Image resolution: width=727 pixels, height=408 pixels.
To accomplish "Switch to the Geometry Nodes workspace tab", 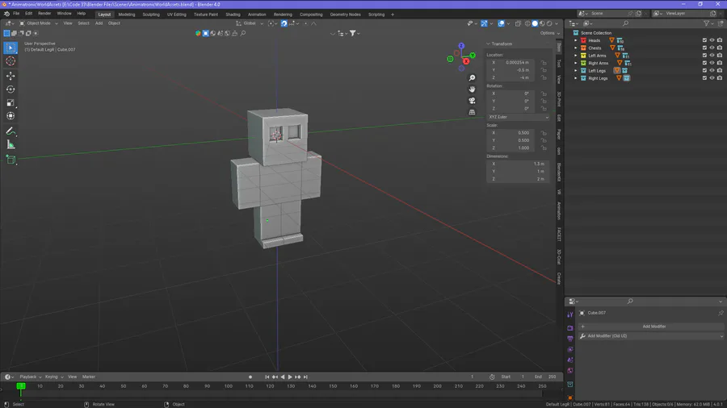I will click(x=345, y=15).
